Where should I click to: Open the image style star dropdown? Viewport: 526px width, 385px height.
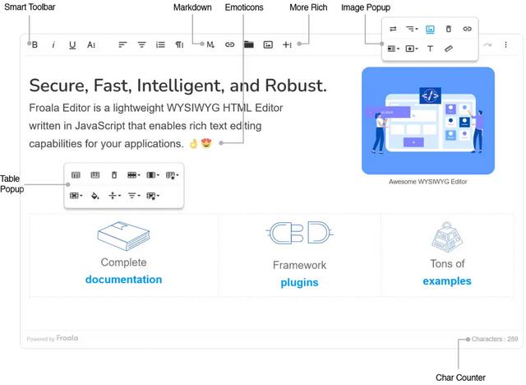click(412, 49)
